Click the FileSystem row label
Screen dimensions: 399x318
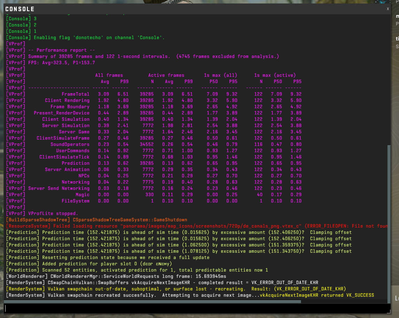point(75,201)
